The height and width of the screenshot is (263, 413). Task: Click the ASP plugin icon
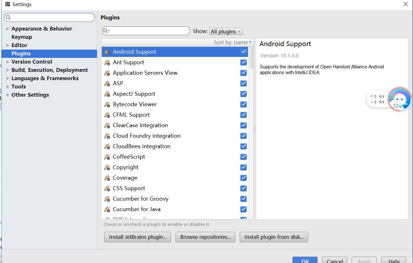tap(107, 83)
